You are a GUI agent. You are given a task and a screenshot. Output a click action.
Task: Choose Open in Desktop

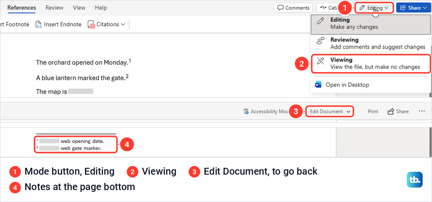pos(347,85)
